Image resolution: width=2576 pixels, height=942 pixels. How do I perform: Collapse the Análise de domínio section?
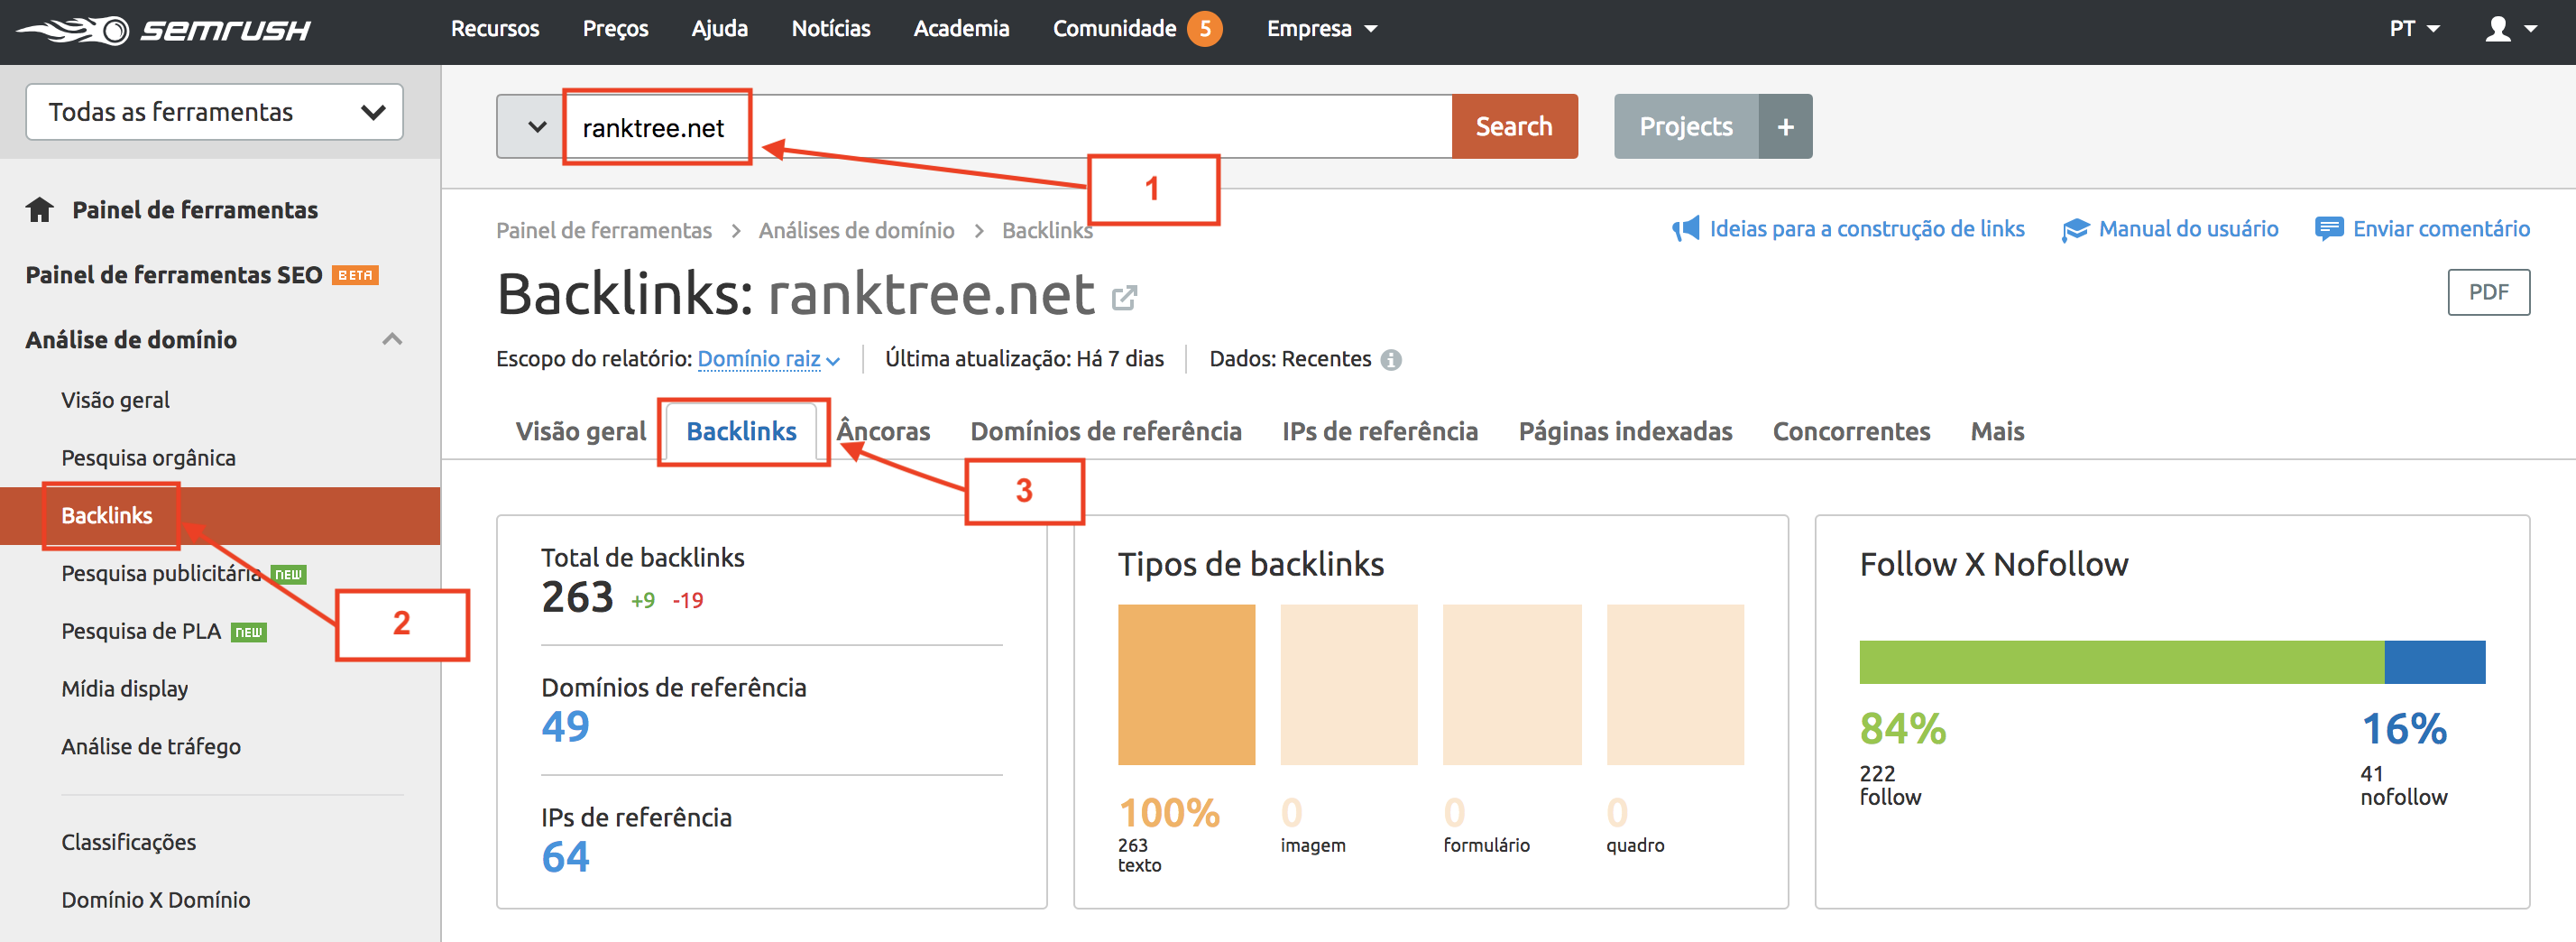pos(392,340)
